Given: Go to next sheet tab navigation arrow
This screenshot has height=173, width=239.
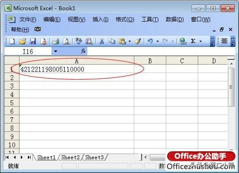Looking at the screenshot, I should (x=22, y=158).
